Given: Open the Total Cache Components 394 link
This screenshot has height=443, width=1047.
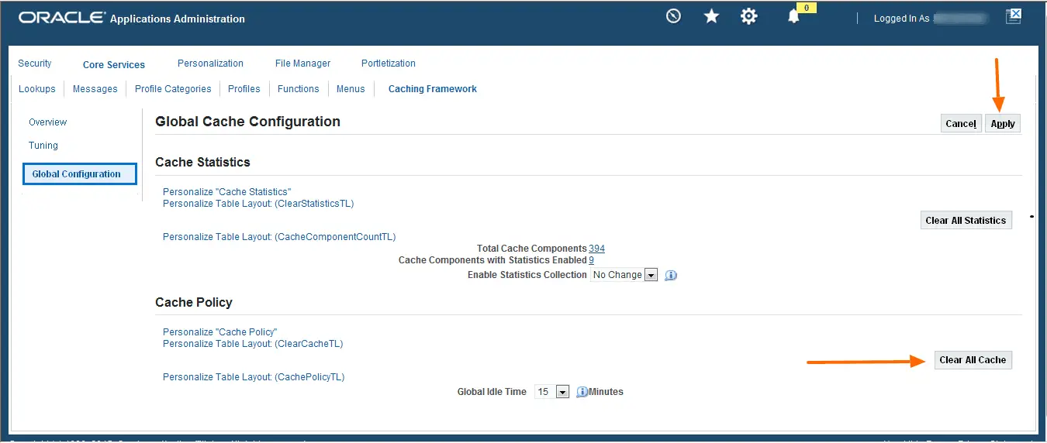Looking at the screenshot, I should tap(596, 249).
